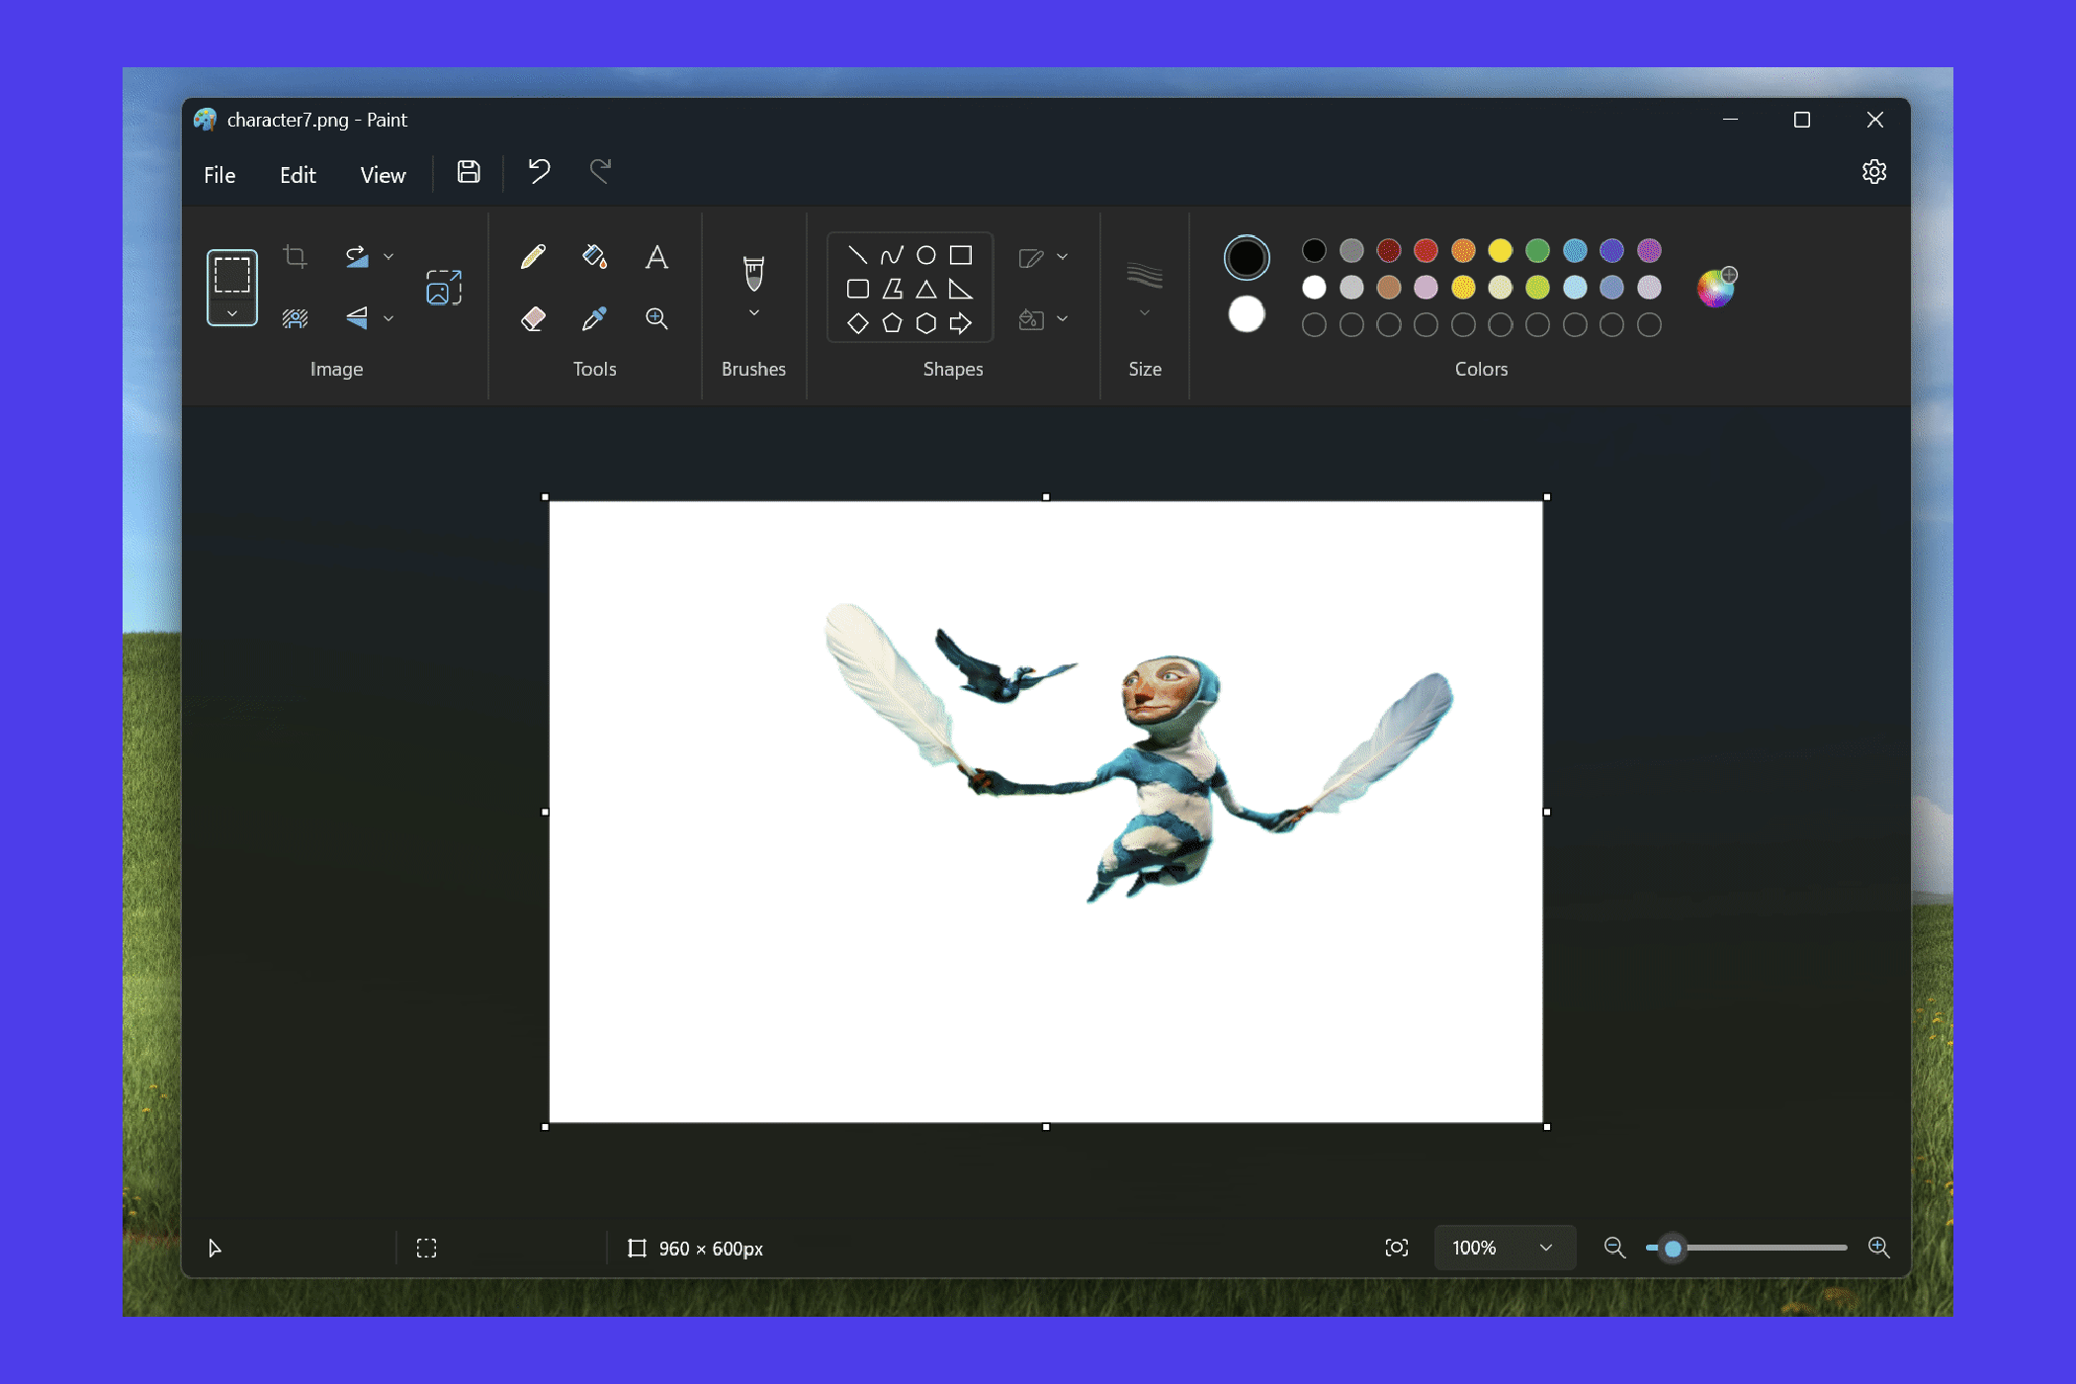The height and width of the screenshot is (1384, 2076).
Task: Select the Brushes tool
Action: click(x=754, y=274)
